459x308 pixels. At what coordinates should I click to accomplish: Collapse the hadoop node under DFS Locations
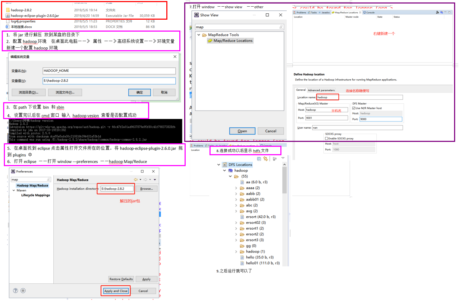225,170
